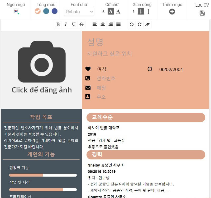
Task: Save CV with the floppy disk icon
Action: pyautogui.click(x=202, y=13)
